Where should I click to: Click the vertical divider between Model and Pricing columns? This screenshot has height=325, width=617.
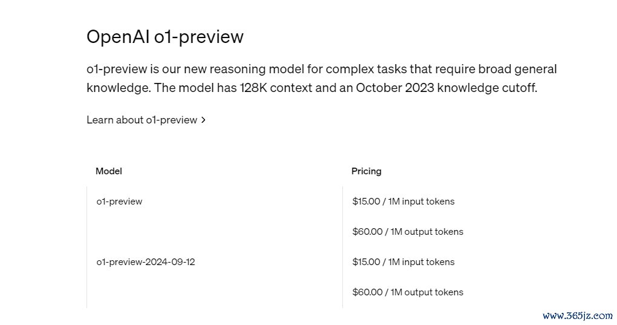click(x=343, y=247)
